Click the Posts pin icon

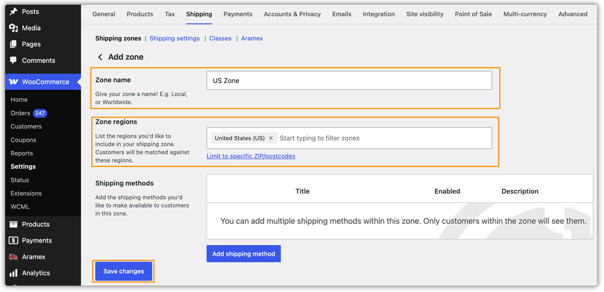pyautogui.click(x=13, y=11)
